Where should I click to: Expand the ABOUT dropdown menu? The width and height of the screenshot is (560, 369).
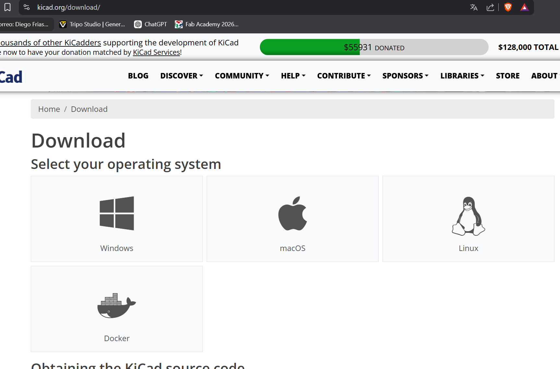[x=545, y=76]
